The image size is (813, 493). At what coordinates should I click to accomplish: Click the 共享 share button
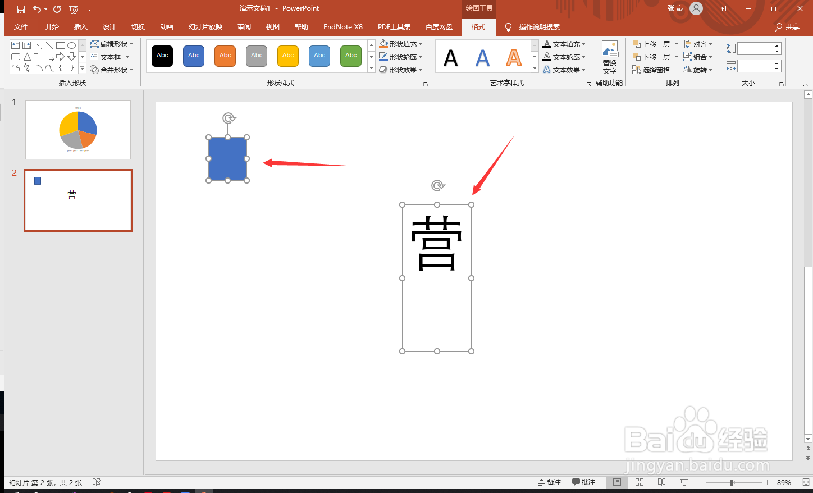tap(788, 27)
